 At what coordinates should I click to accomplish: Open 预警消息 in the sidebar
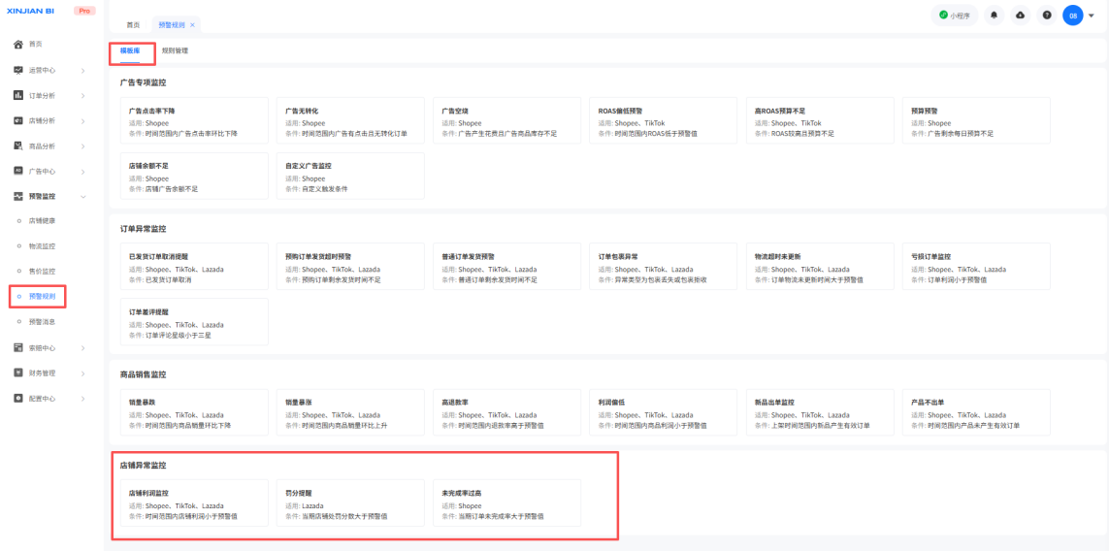42,321
